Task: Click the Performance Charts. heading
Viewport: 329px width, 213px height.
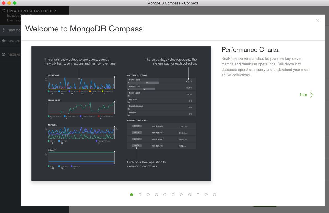Action: pyautogui.click(x=250, y=50)
